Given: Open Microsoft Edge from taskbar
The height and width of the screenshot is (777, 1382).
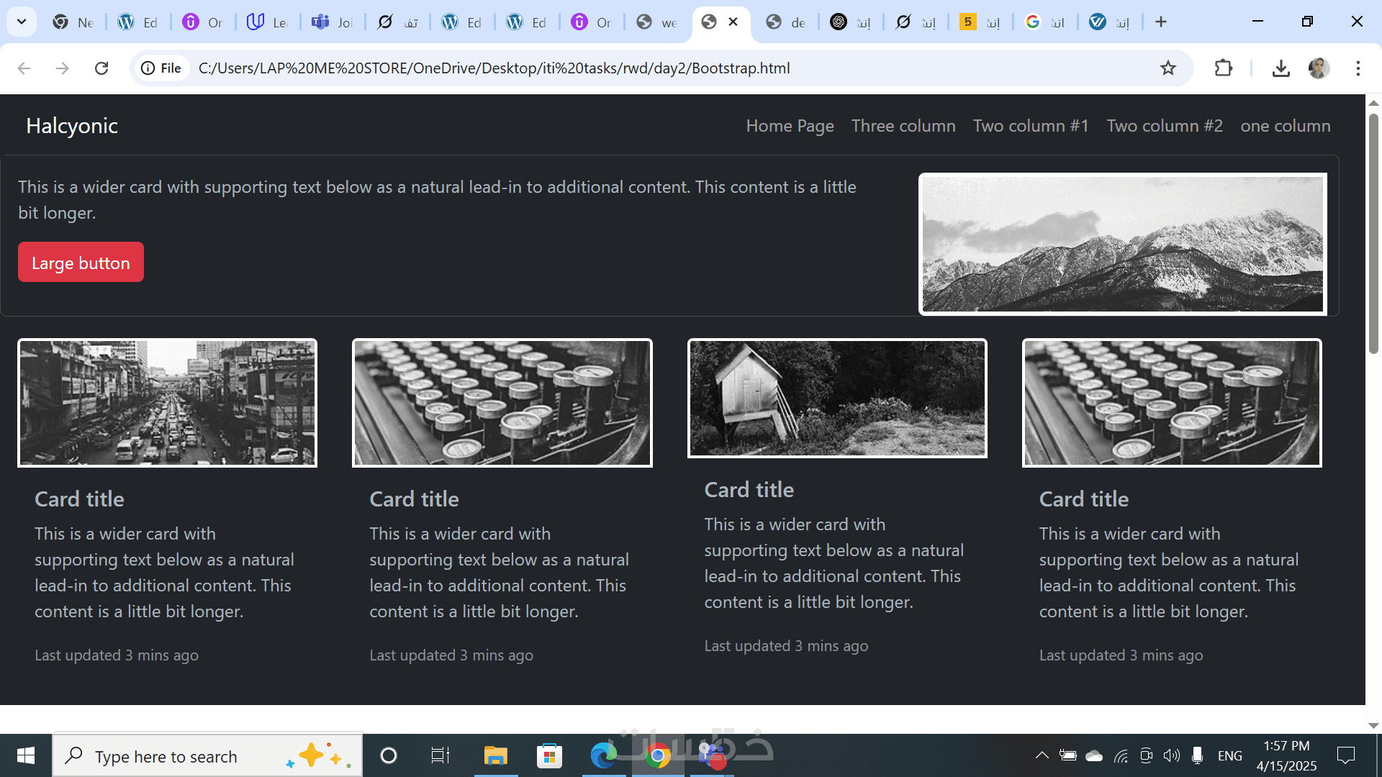Looking at the screenshot, I should (603, 755).
